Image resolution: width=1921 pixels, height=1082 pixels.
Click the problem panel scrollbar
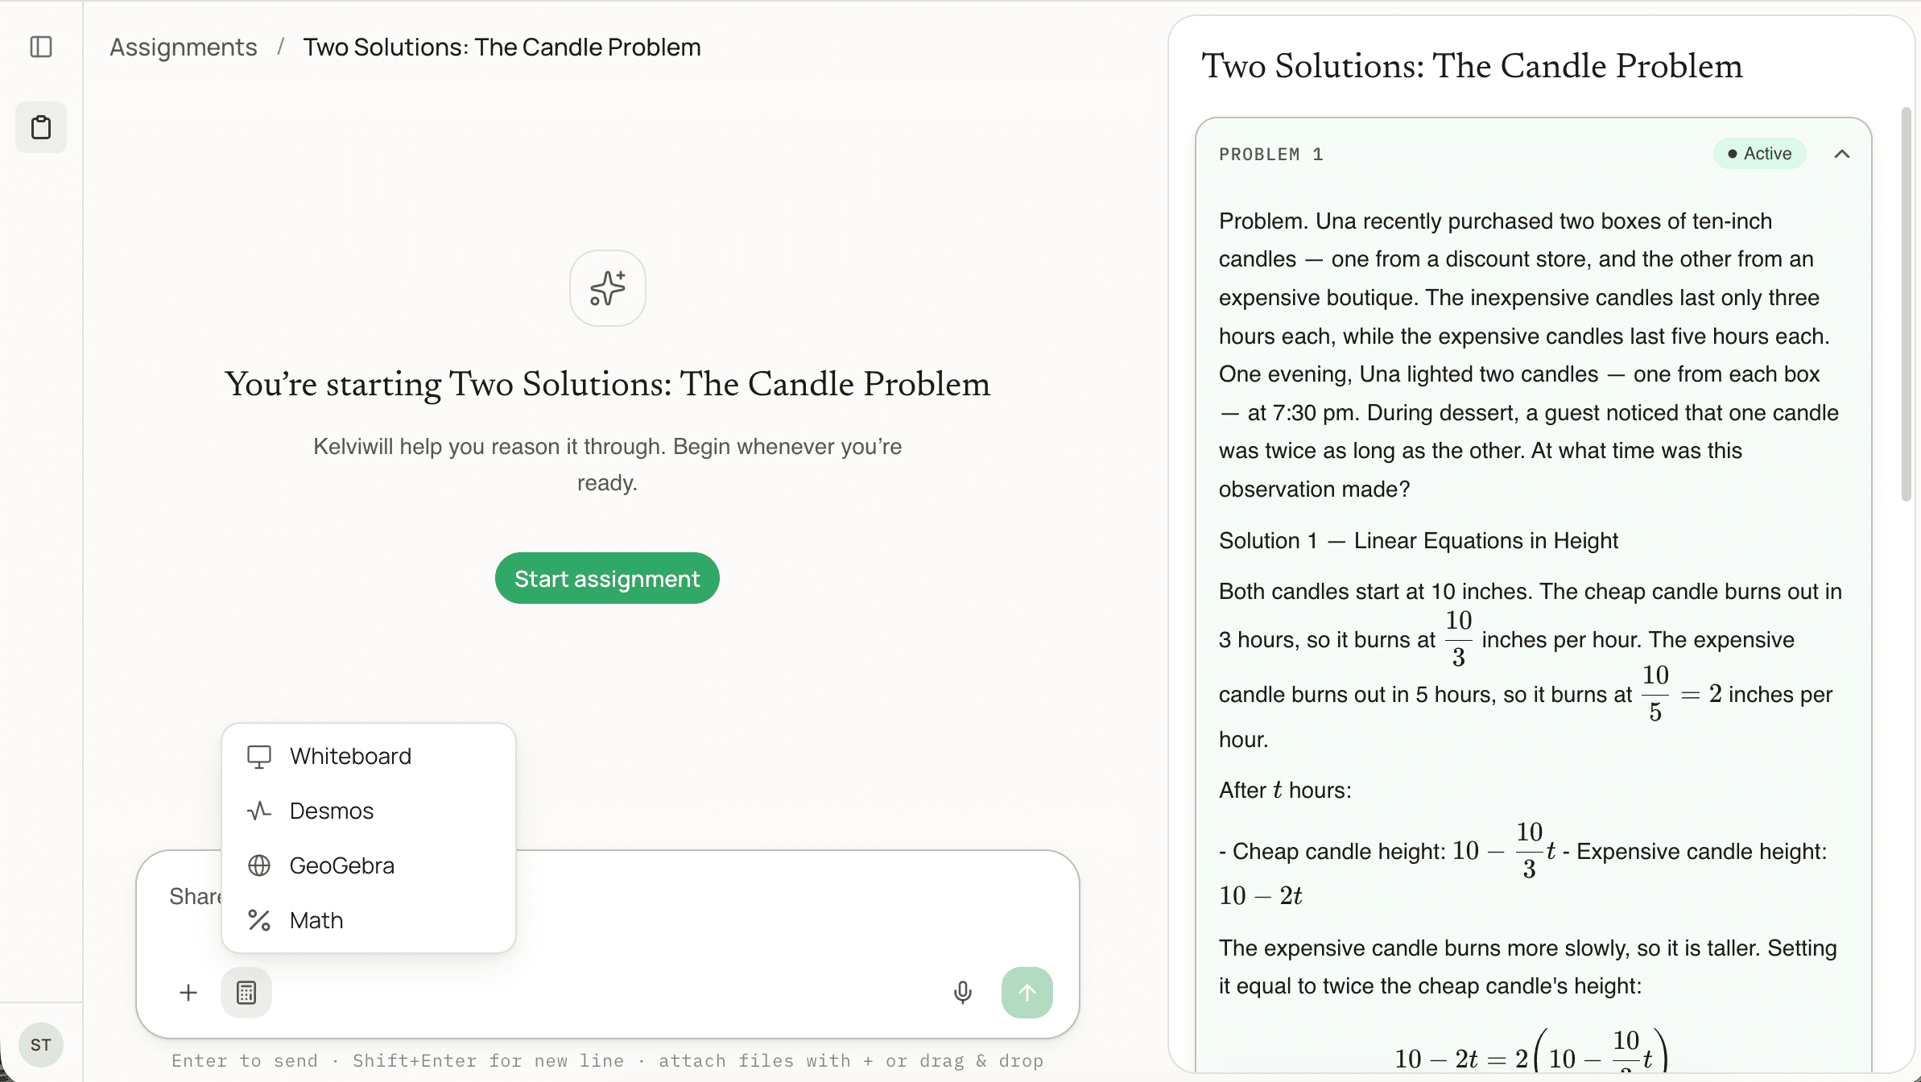[x=1906, y=304]
